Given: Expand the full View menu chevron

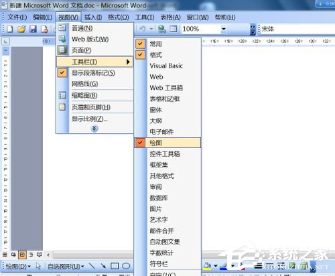Looking at the screenshot, I should (x=94, y=129).
